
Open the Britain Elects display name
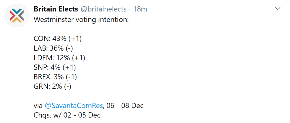(56, 9)
